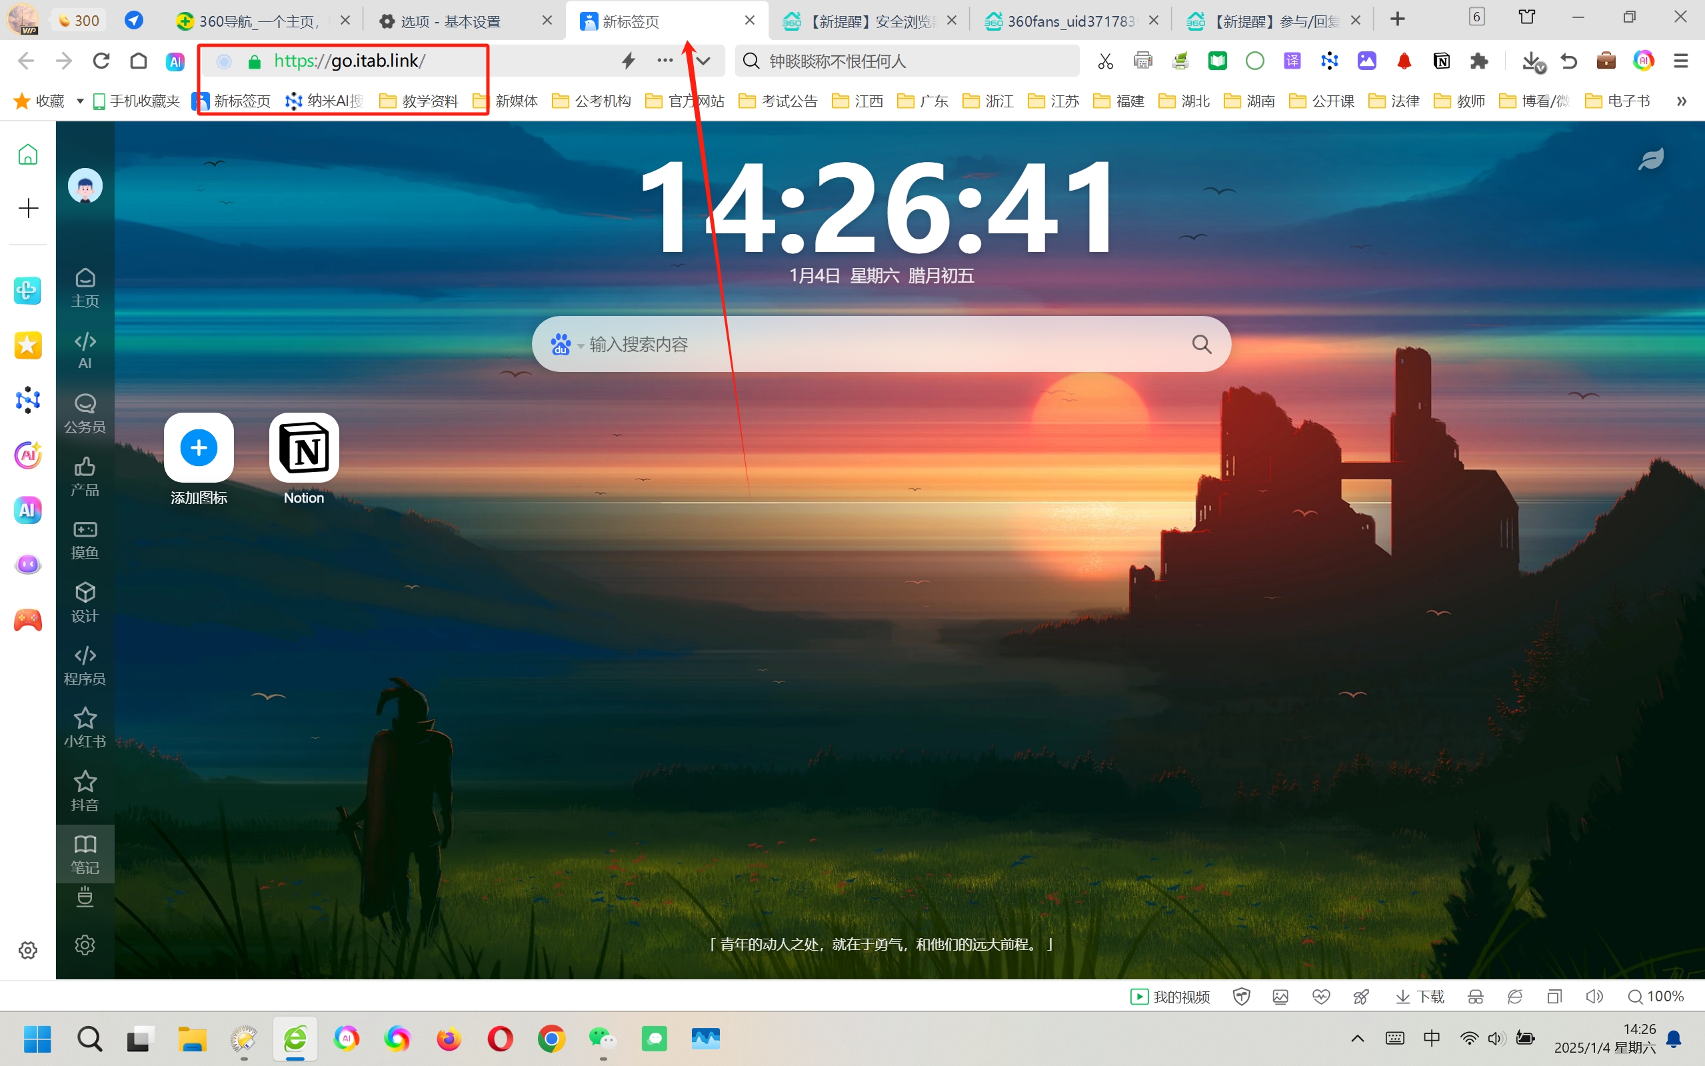
Task: Open the browser hamburger main menu
Action: click(1681, 61)
